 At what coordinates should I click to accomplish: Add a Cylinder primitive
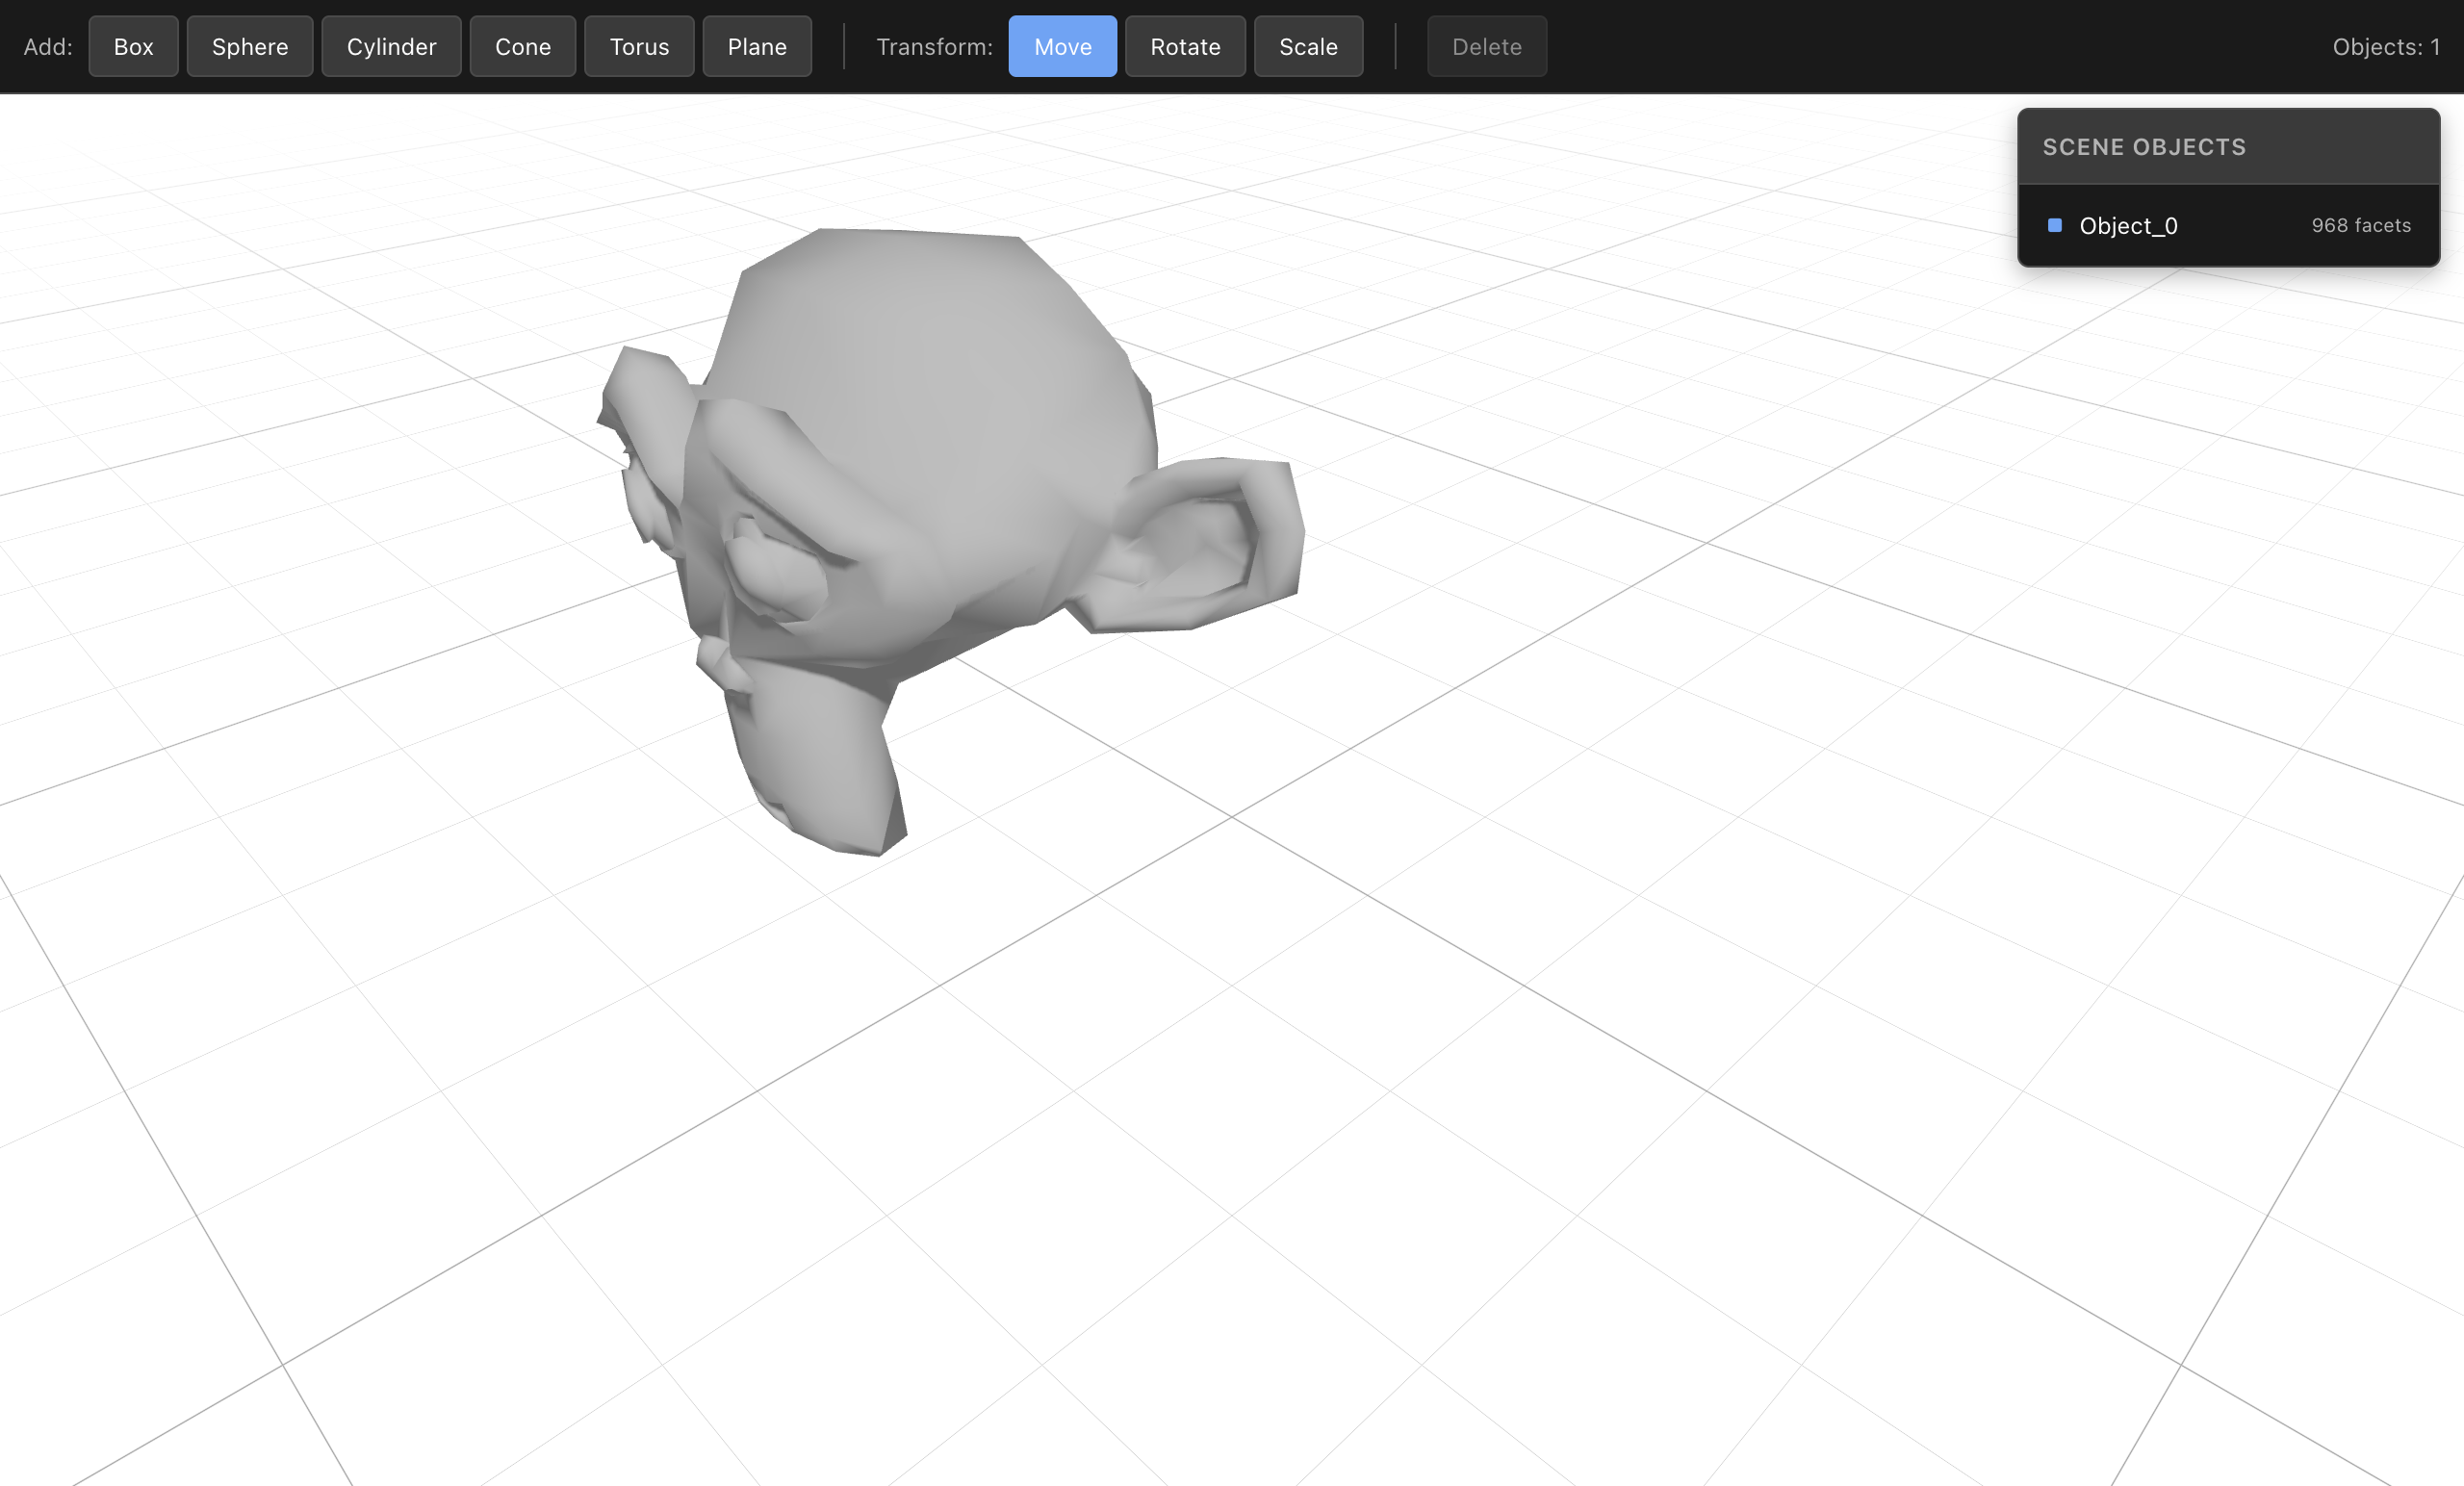[x=391, y=46]
